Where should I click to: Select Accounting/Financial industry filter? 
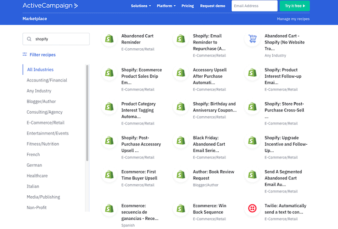point(47,81)
